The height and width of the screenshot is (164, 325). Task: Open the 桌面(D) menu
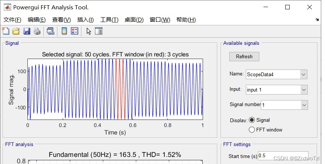(134, 20)
